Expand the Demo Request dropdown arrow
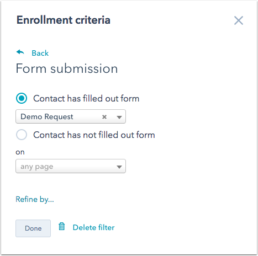Image resolution: width=258 pixels, height=256 pixels. 119,117
